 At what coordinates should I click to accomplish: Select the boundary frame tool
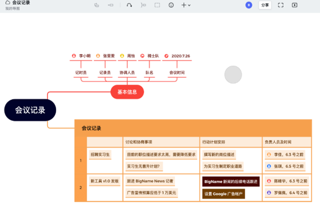[x=157, y=5]
